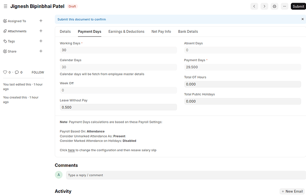Submit the salary slip document
The image size is (306, 196).
298,6
